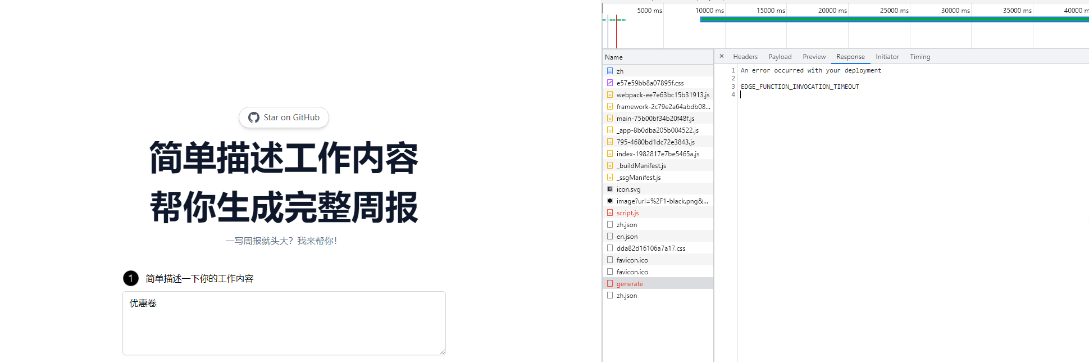The height and width of the screenshot is (362, 1089).
Task: Open the Initiator tab
Action: [x=887, y=57]
